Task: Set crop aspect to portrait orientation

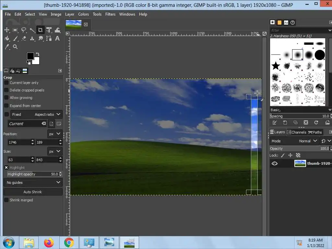Action: coord(52,124)
